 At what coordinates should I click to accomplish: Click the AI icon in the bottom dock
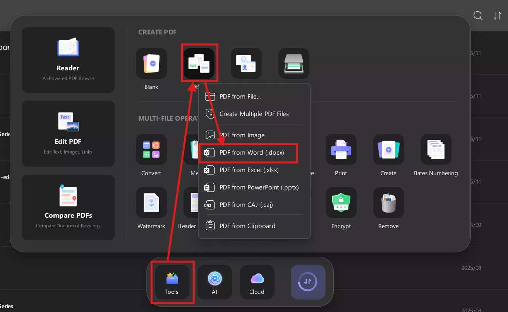click(215, 282)
